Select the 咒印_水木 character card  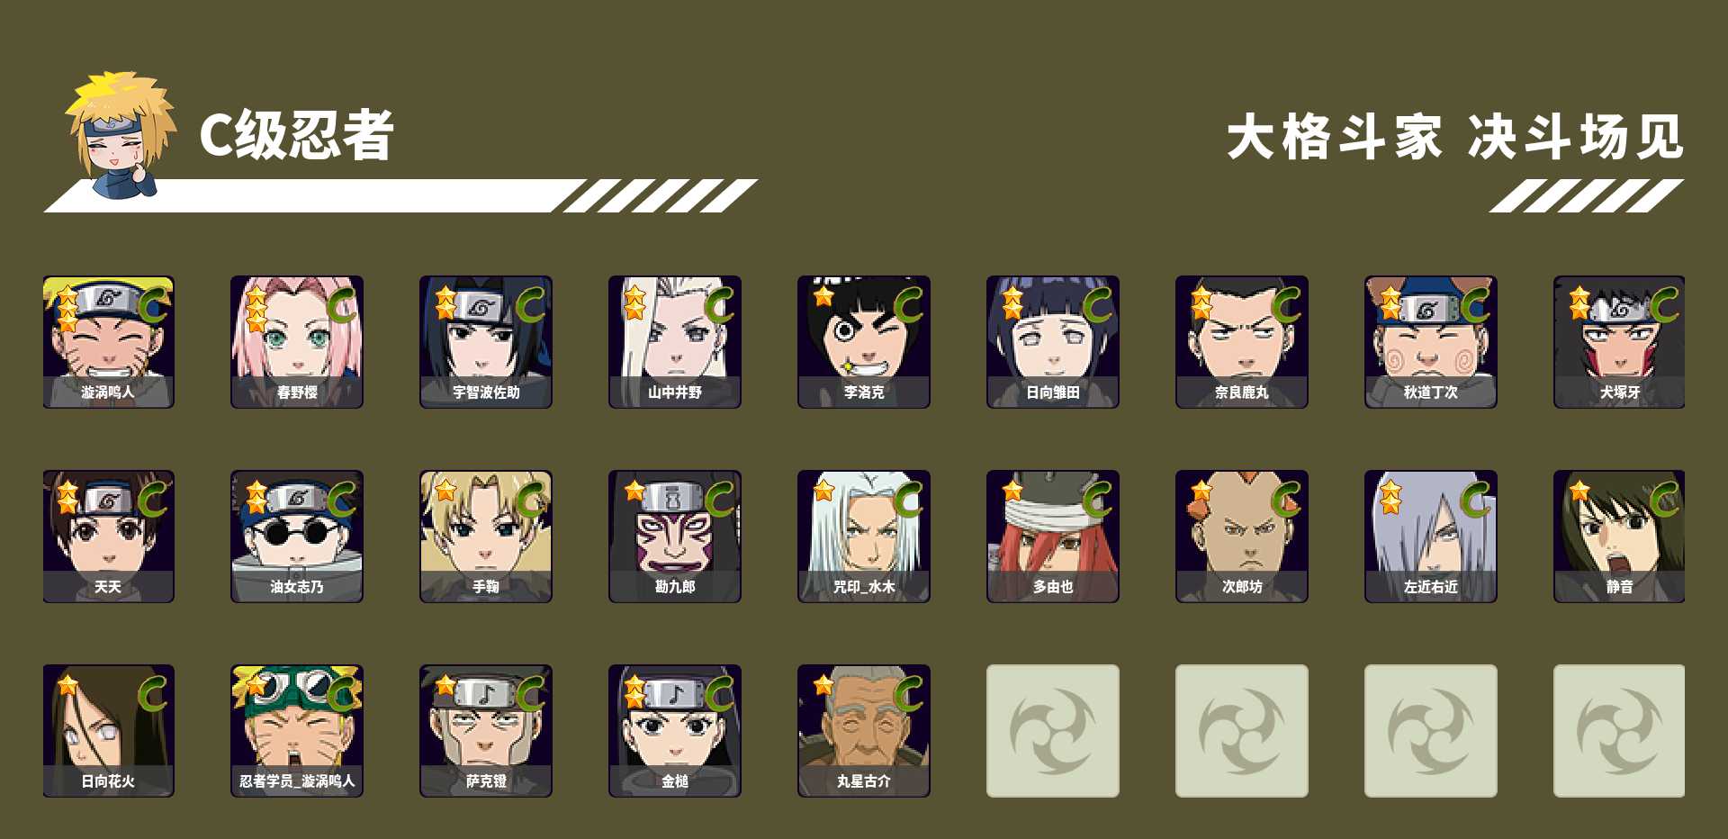864,537
